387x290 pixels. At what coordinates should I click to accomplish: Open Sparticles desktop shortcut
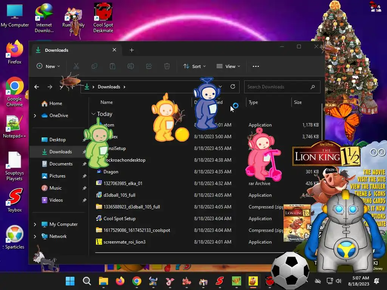click(x=15, y=237)
